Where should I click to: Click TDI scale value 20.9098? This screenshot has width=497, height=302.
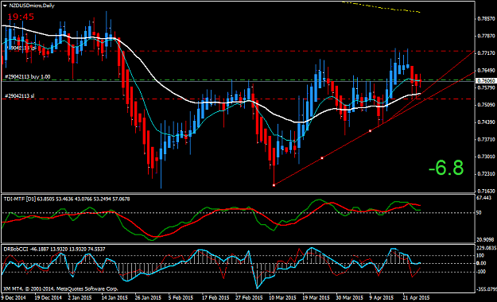pyautogui.click(x=485, y=239)
